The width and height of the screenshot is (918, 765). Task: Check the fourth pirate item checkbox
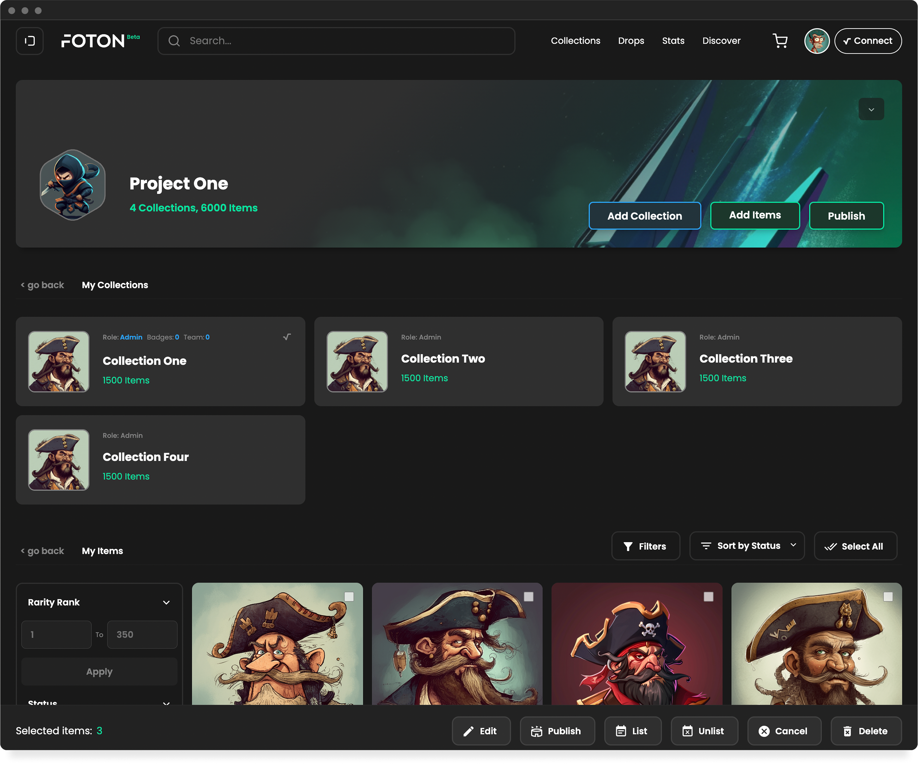888,597
